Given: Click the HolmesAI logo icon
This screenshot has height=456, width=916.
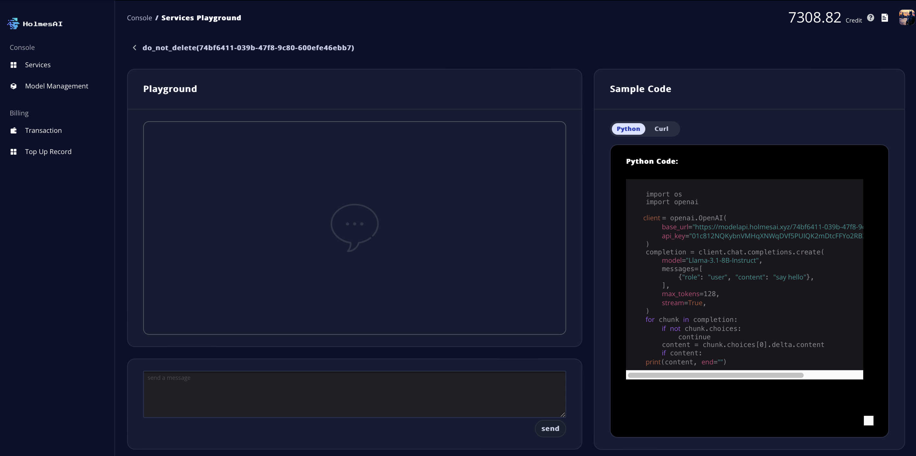Looking at the screenshot, I should pos(13,23).
